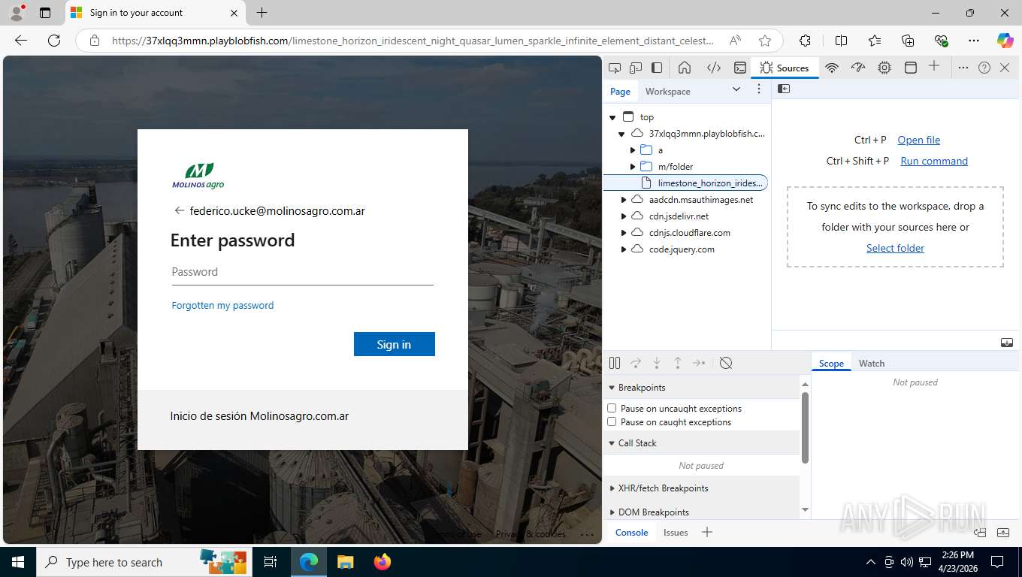Open the Memory panel chip icon
The image size is (1022, 577).
[x=884, y=68]
